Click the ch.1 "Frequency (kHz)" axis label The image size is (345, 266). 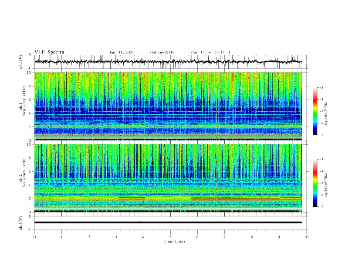(x=24, y=100)
